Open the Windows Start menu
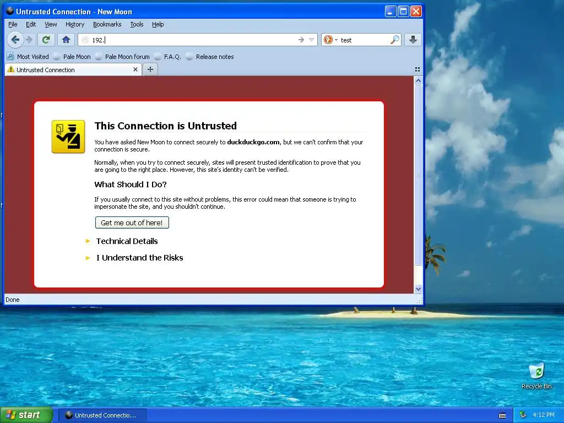The height and width of the screenshot is (423, 564). pyautogui.click(x=26, y=415)
